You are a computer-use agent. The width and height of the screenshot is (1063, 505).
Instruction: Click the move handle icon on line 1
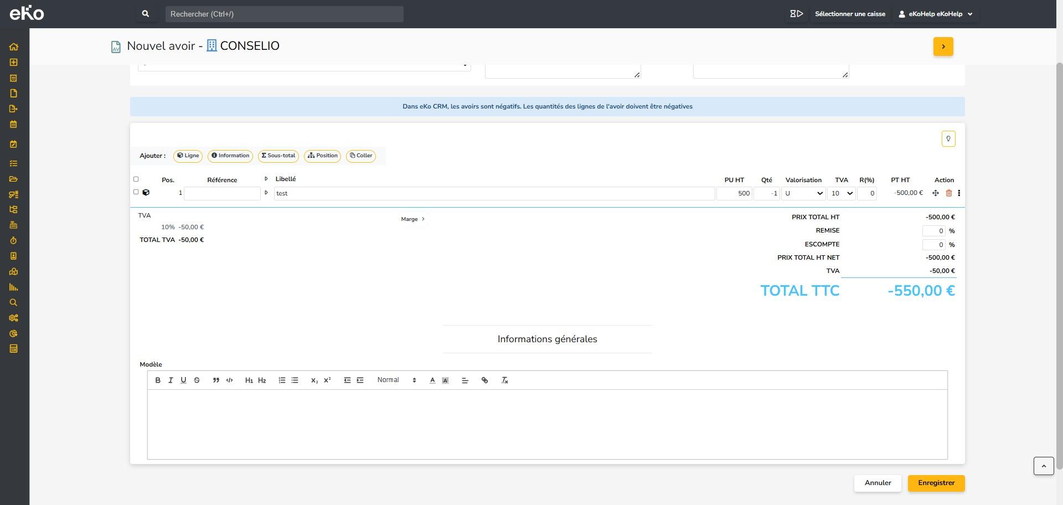click(x=935, y=193)
